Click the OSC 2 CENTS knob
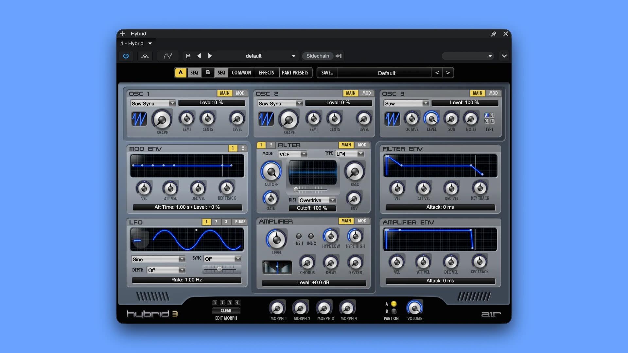628x353 pixels. point(335,118)
